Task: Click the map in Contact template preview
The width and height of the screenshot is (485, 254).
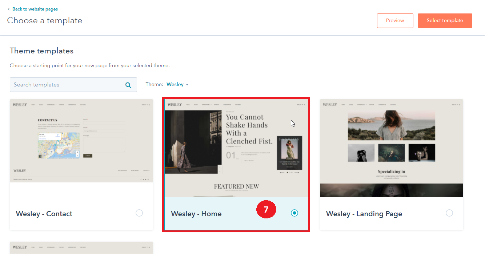Action: (x=59, y=145)
